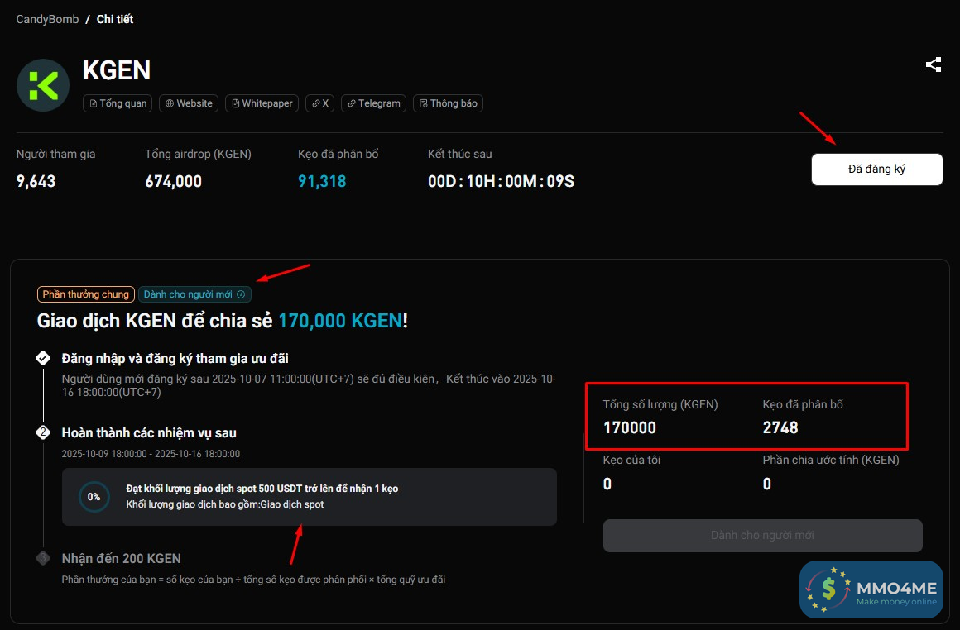
Task: Open the X social link
Action: click(320, 103)
